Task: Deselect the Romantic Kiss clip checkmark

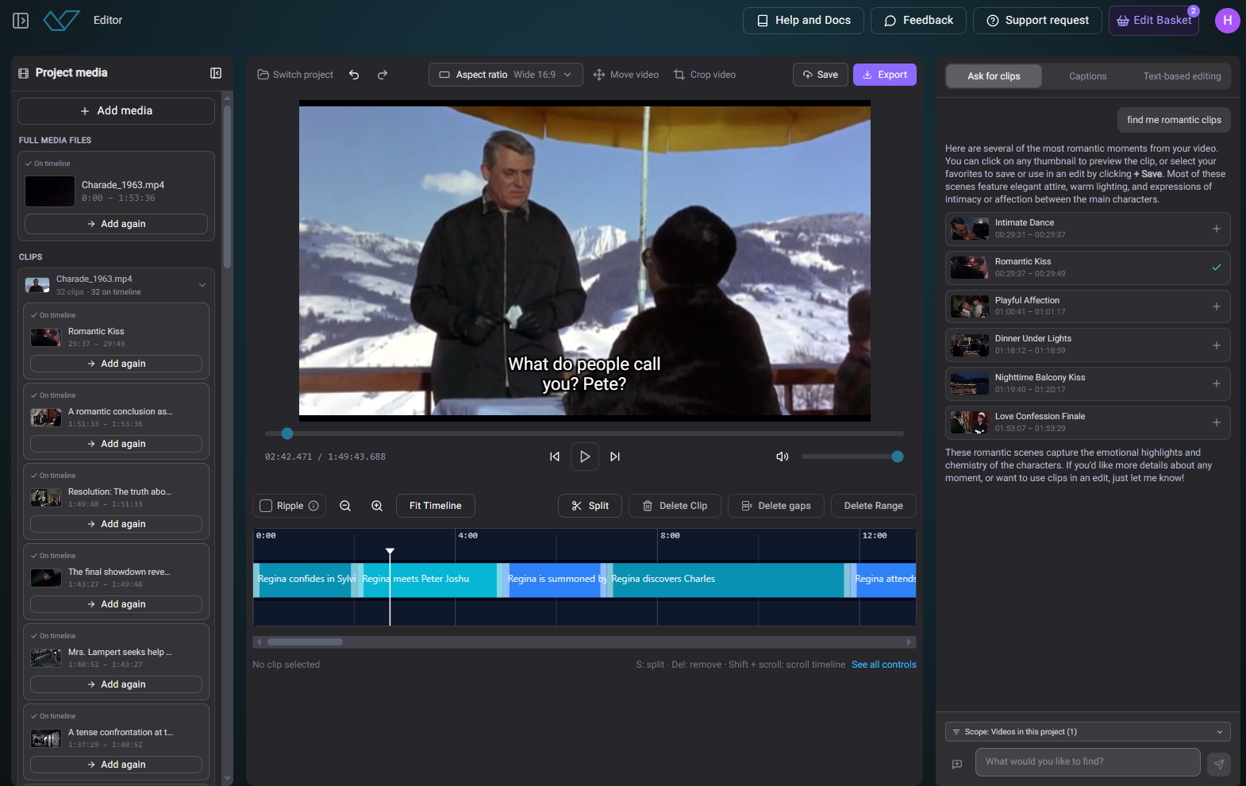Action: 1217,268
